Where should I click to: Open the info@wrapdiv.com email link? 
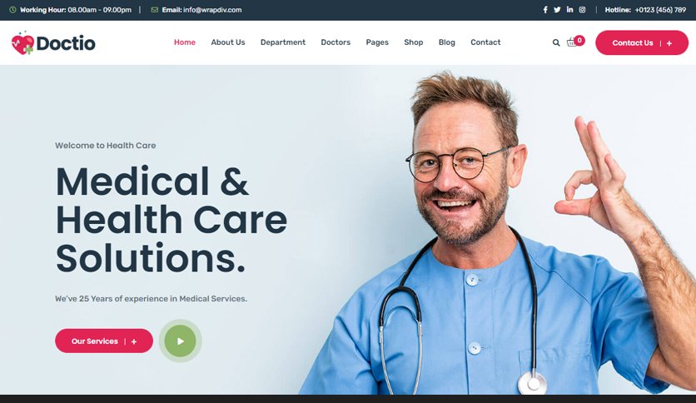212,10
